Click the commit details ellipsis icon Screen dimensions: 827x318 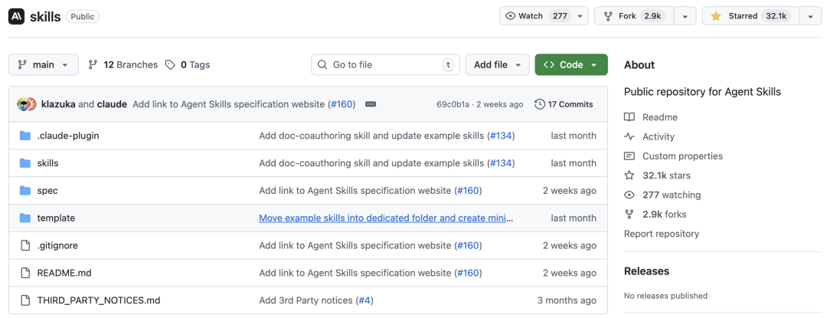[371, 104]
